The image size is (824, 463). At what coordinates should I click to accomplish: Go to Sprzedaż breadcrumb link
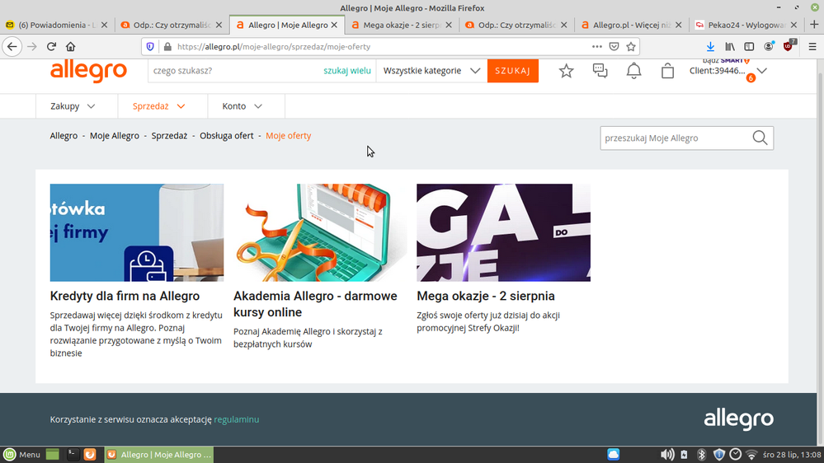169,135
